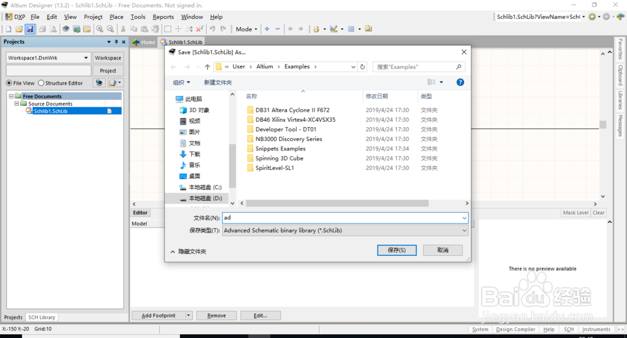Click the horizontal scrollbar in file list

(x=337, y=203)
